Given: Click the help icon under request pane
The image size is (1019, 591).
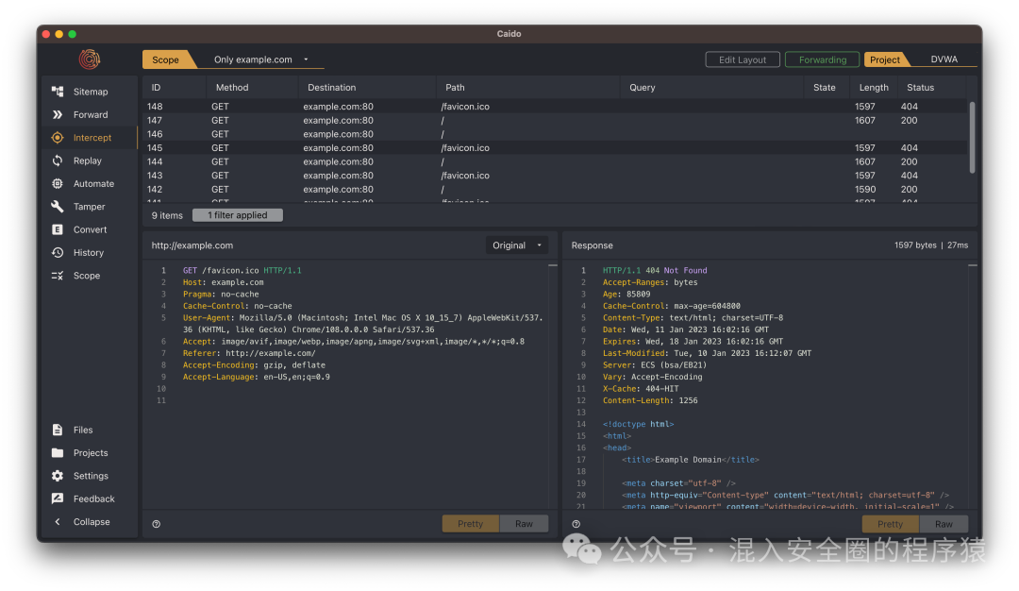Looking at the screenshot, I should coord(157,524).
